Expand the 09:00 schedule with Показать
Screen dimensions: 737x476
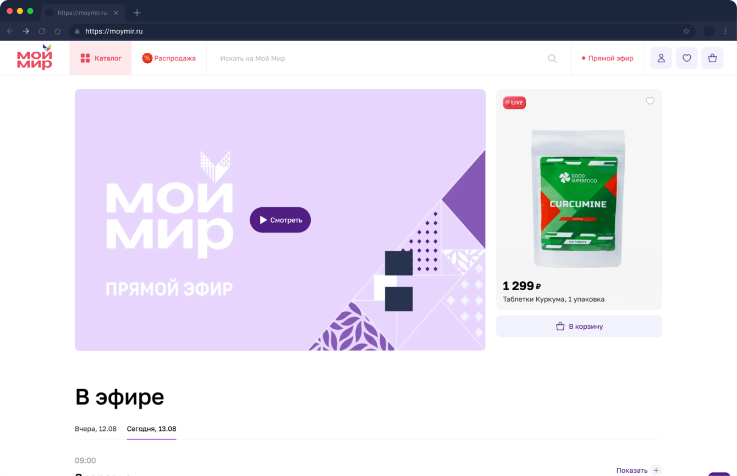pyautogui.click(x=637, y=471)
